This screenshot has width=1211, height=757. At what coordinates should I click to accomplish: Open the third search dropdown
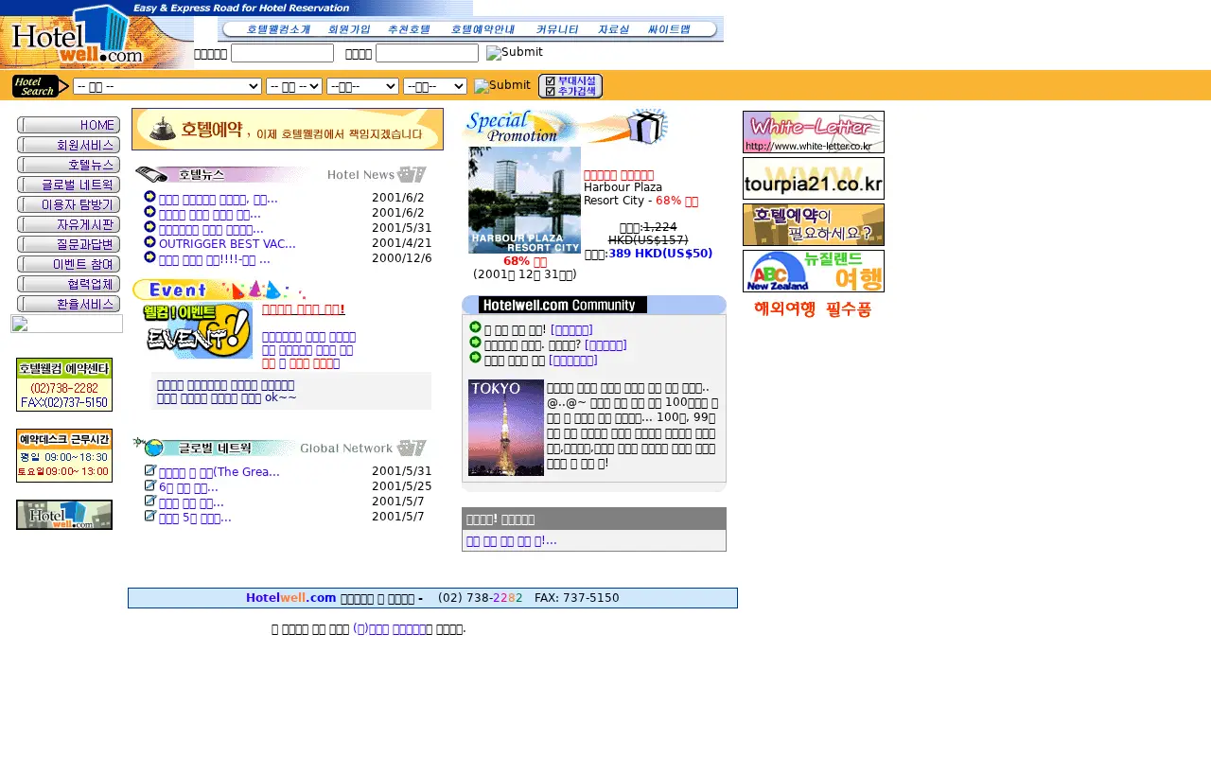point(362,86)
